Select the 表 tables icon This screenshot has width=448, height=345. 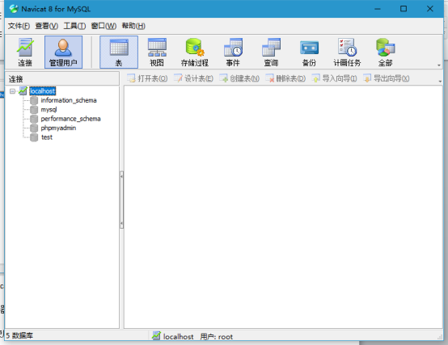(119, 53)
